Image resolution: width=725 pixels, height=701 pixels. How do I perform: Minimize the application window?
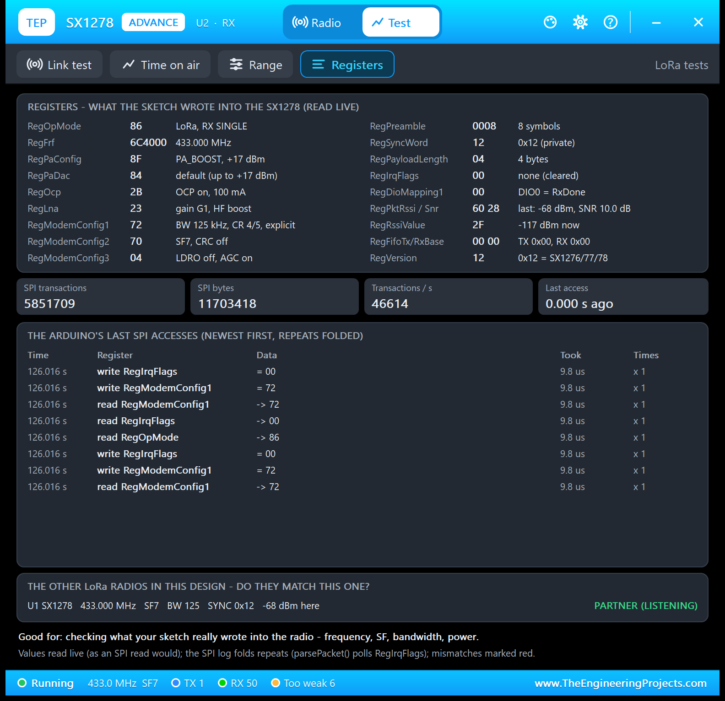coord(656,22)
